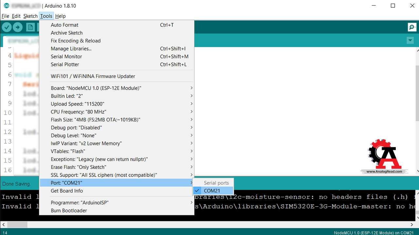Viewport: 419px width, 235px height.
Task: Expand IwIP Variant "v2 Lower Memory" submenu
Action: click(117, 143)
